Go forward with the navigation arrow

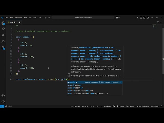click(49, 18)
